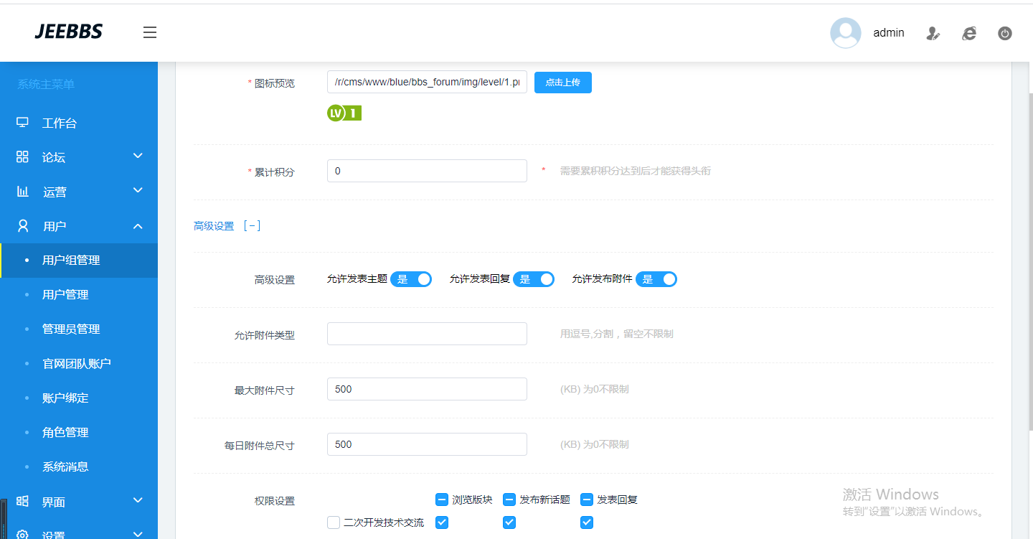This screenshot has width=1033, height=539.
Task: Click the 累计积分 input field
Action: click(427, 171)
